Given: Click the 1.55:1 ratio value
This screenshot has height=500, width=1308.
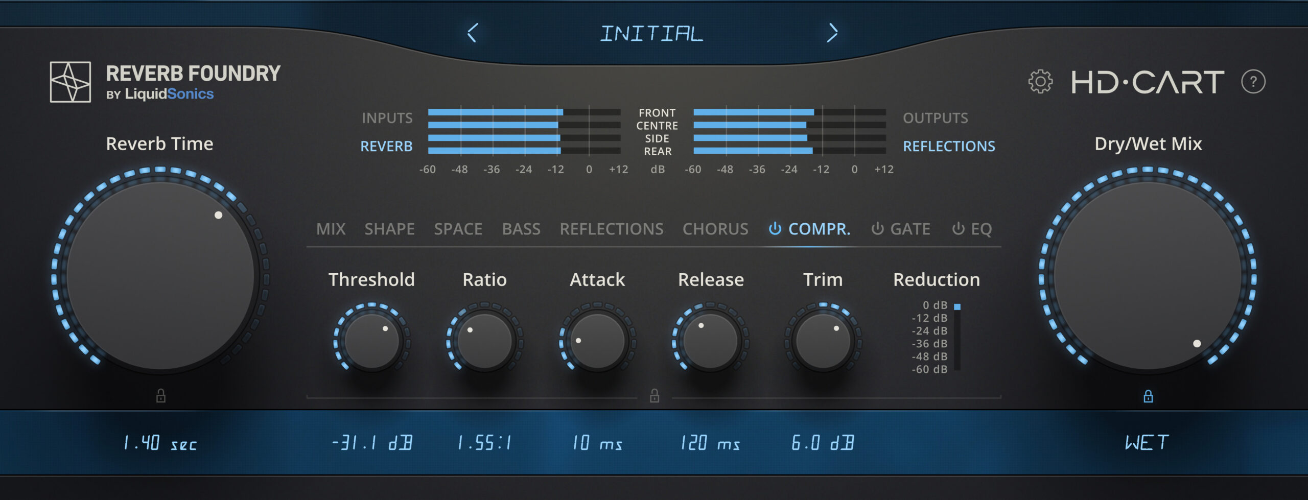Looking at the screenshot, I should pos(484,443).
